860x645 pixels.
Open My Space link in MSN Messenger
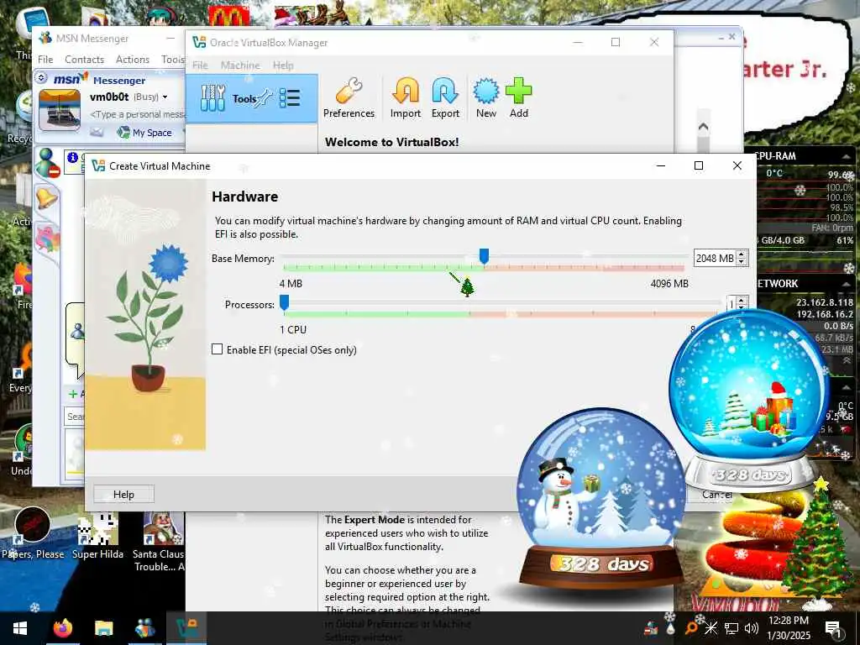(x=144, y=132)
